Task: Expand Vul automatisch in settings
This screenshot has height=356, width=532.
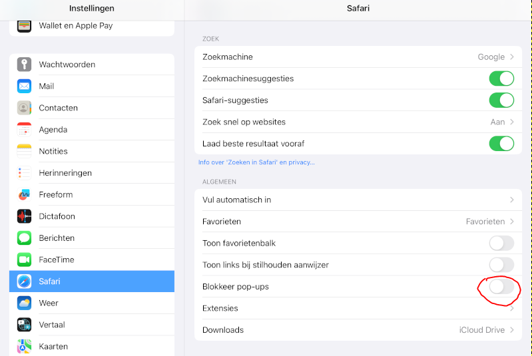Action: [x=358, y=200]
